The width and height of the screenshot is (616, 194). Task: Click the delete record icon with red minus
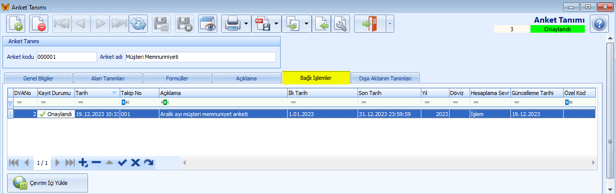39,24
